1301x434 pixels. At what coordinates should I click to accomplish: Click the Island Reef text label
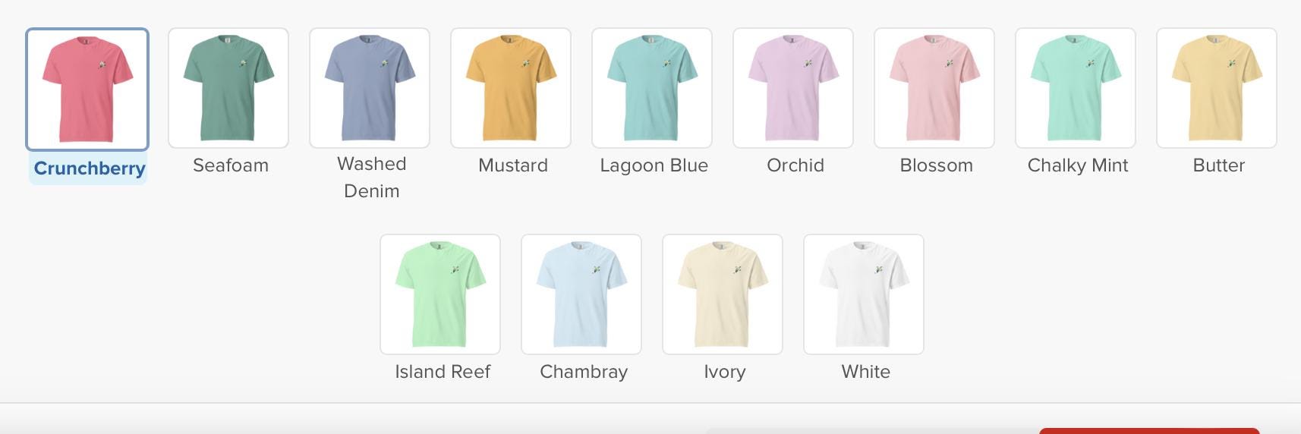tap(443, 372)
